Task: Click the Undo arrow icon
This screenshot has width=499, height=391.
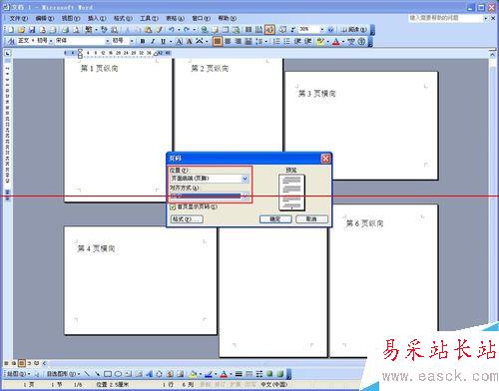Action: tap(172, 30)
